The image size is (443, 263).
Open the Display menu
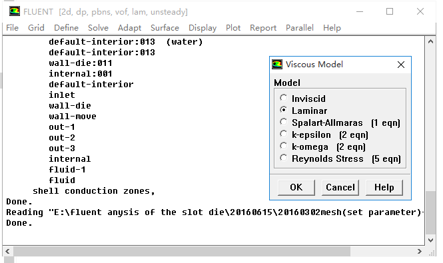203,28
